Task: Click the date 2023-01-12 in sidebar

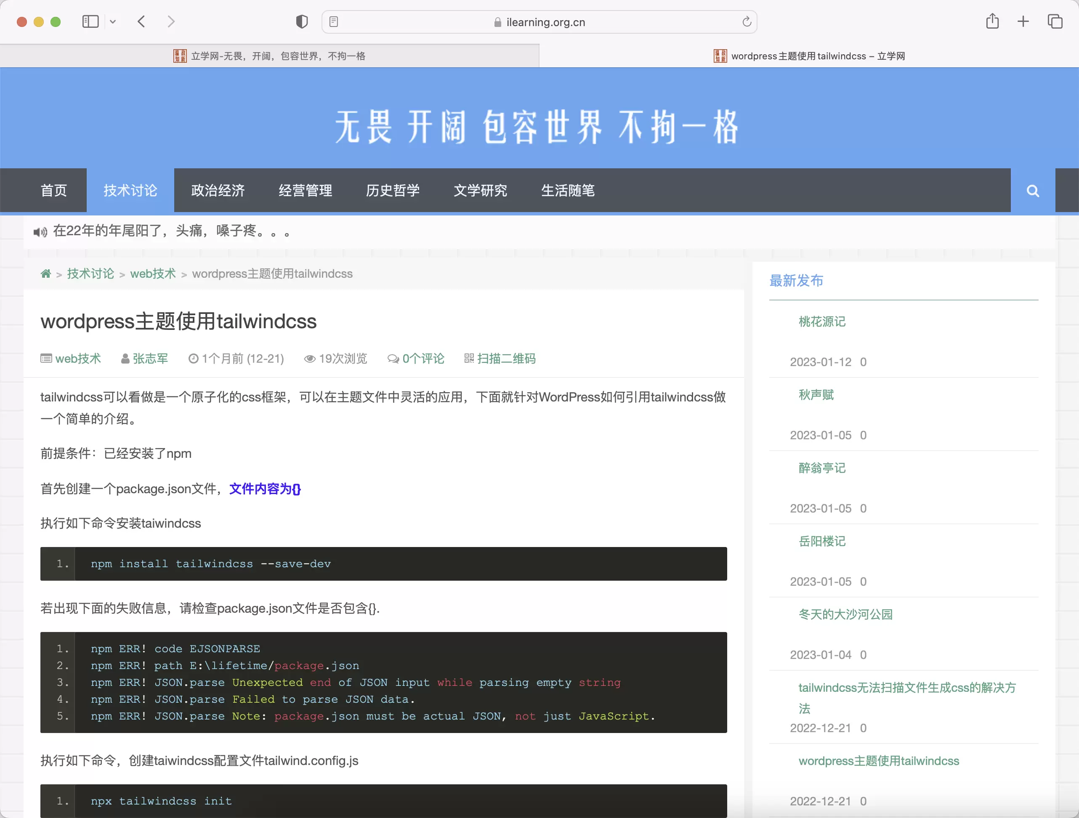Action: [x=821, y=362]
